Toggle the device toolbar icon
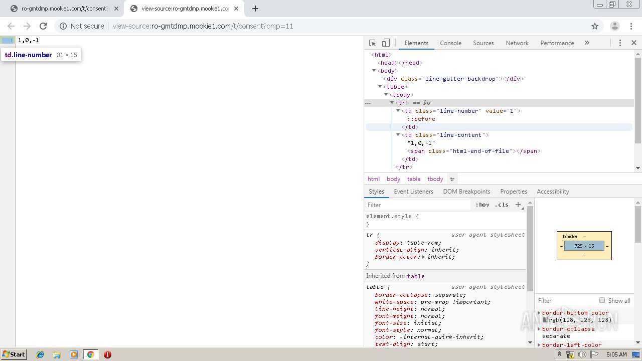This screenshot has height=361, width=642. [386, 43]
